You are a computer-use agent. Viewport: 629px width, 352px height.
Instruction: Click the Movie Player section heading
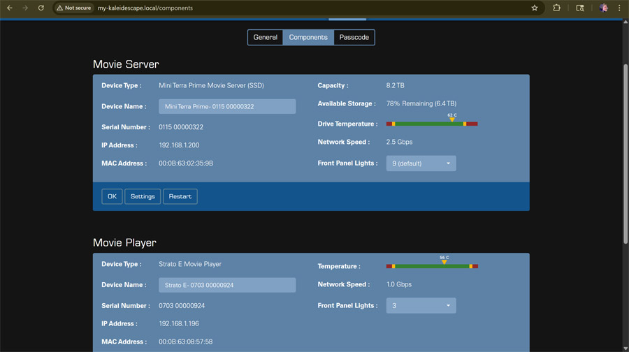click(x=125, y=242)
